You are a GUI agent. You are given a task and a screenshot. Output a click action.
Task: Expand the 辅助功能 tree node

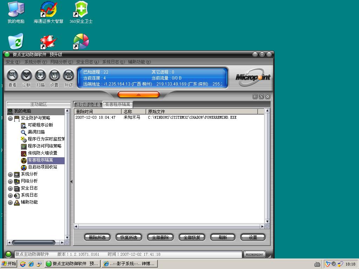tap(10, 203)
